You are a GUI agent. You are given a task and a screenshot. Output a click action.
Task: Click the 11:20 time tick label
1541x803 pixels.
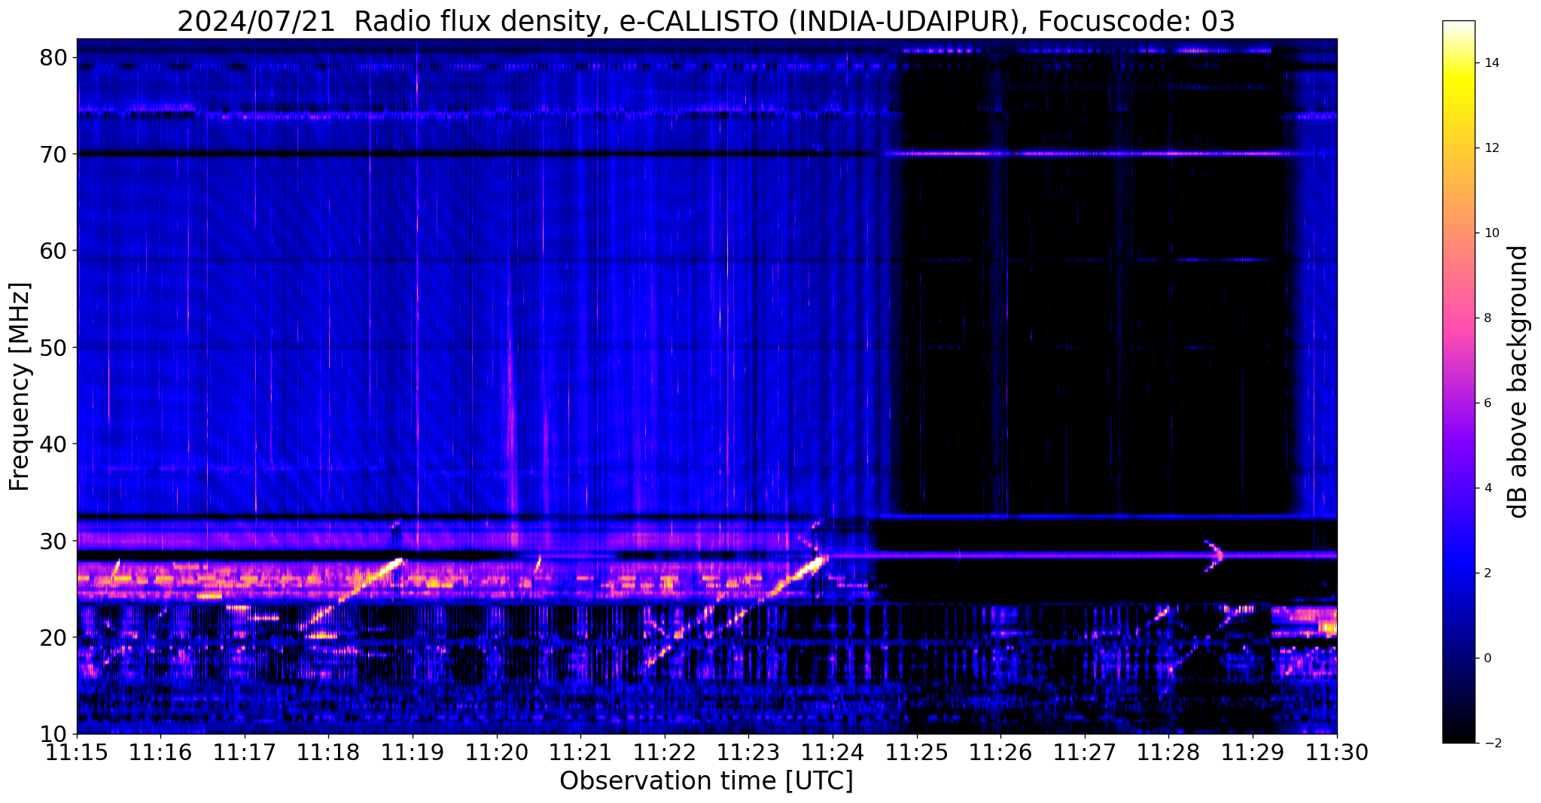pos(497,752)
